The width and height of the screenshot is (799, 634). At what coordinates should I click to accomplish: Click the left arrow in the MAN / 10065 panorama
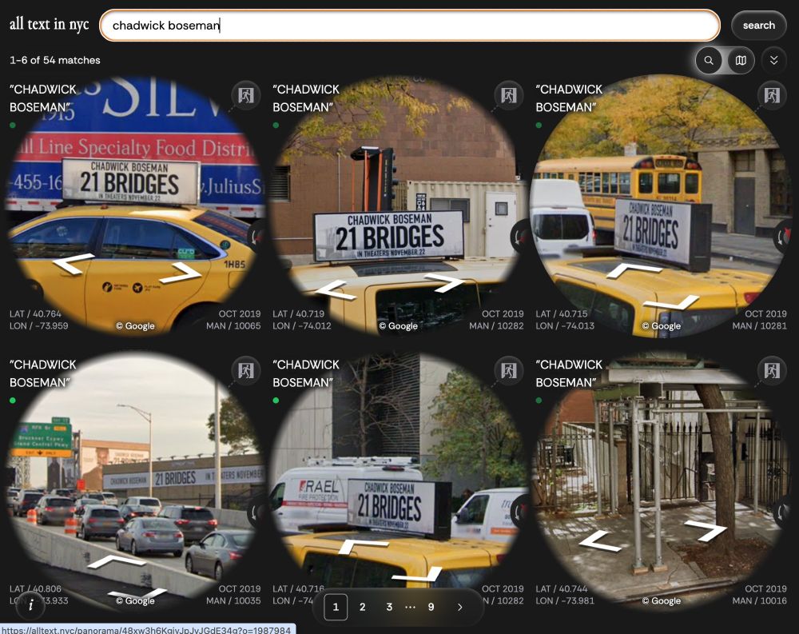pyautogui.click(x=73, y=263)
